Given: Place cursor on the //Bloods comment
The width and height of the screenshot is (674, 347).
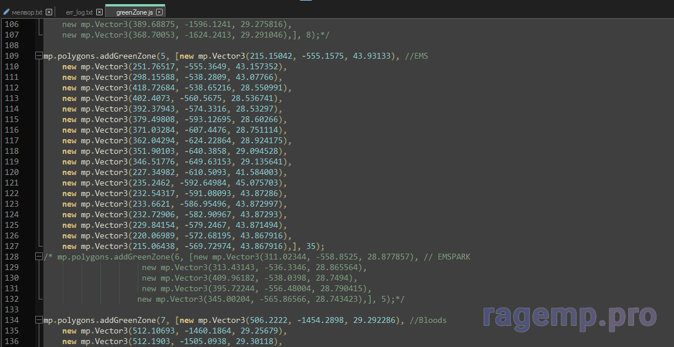Looking at the screenshot, I should pos(428,321).
